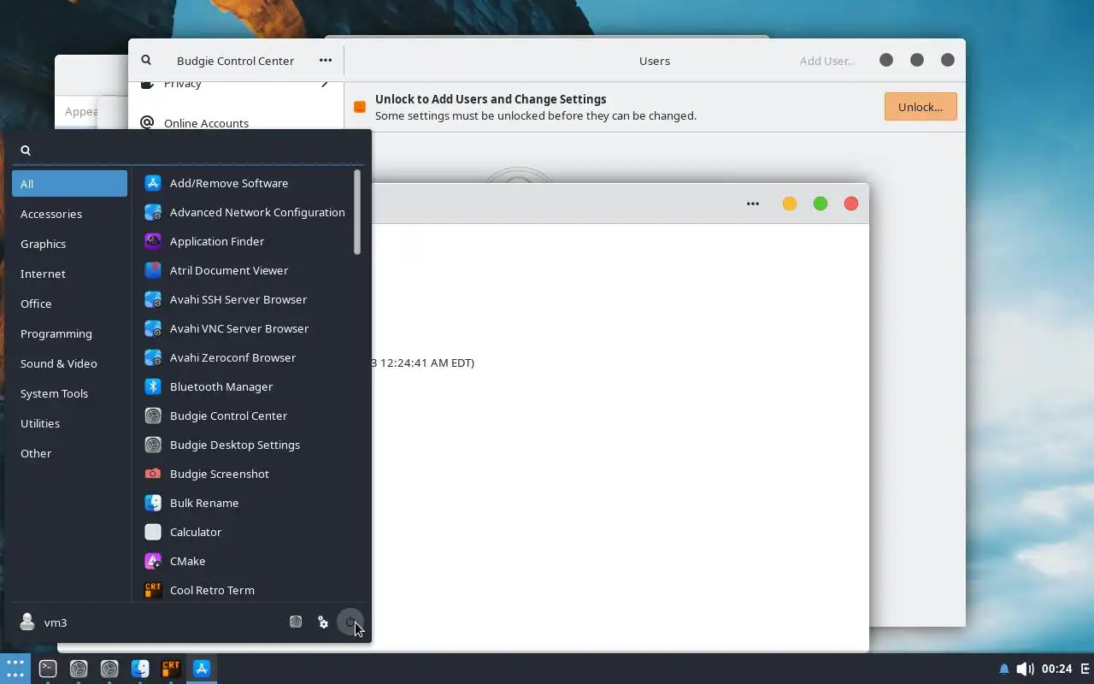Open three-dot menu of the front window
This screenshot has height=684, width=1094.
(753, 203)
